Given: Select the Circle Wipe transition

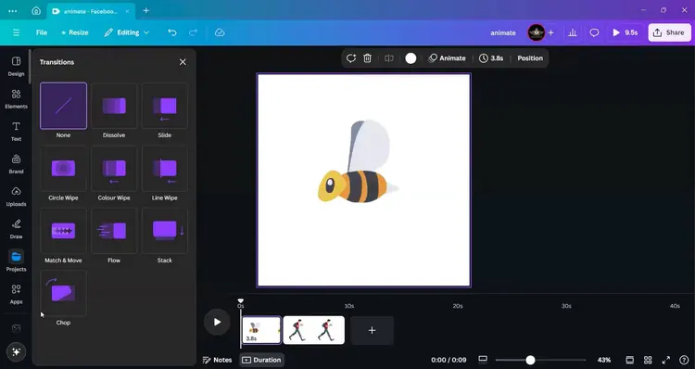Looking at the screenshot, I should pos(63,169).
